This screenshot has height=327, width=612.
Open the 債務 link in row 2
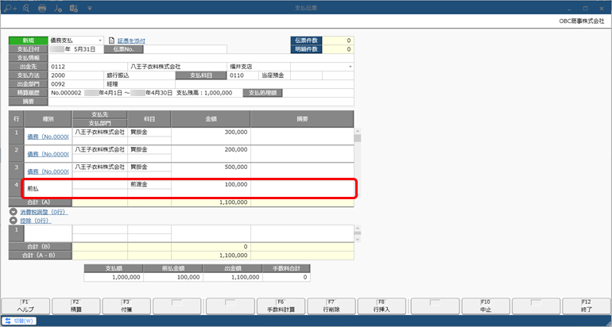click(48, 154)
